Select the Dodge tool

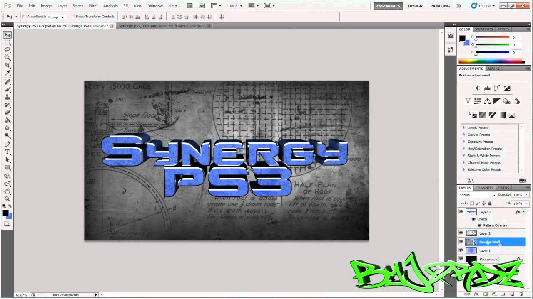pos(7,135)
